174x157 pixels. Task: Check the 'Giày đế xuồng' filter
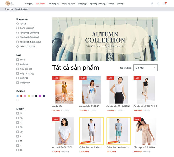(x=17, y=73)
